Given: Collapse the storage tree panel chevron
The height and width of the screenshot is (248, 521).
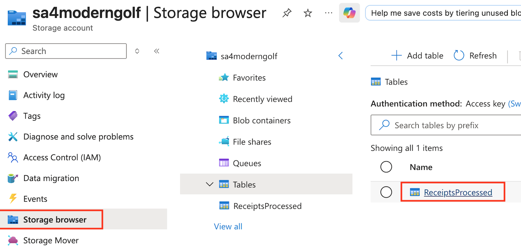Looking at the screenshot, I should (340, 56).
